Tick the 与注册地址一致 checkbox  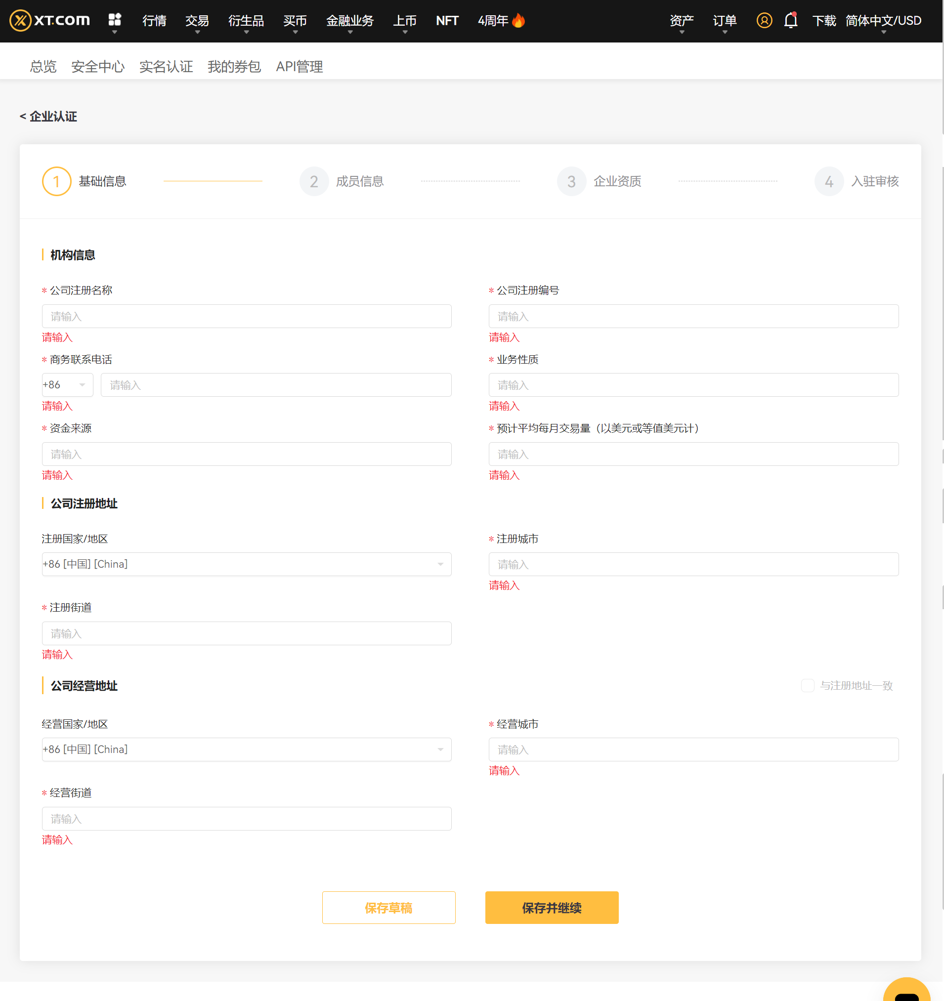pyautogui.click(x=808, y=685)
